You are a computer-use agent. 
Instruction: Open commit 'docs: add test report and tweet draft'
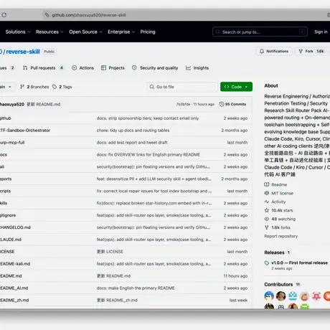point(132,143)
